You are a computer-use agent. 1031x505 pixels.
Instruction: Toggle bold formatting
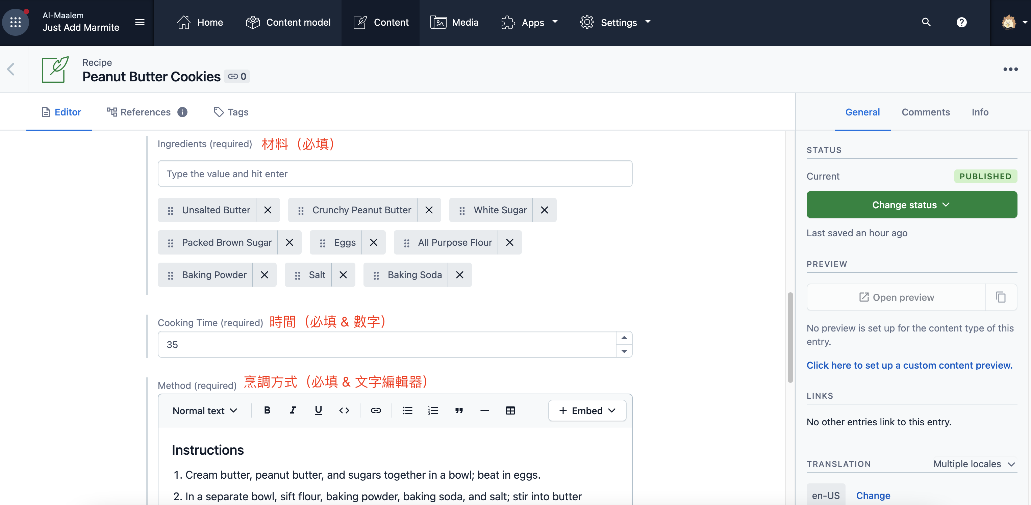(267, 410)
